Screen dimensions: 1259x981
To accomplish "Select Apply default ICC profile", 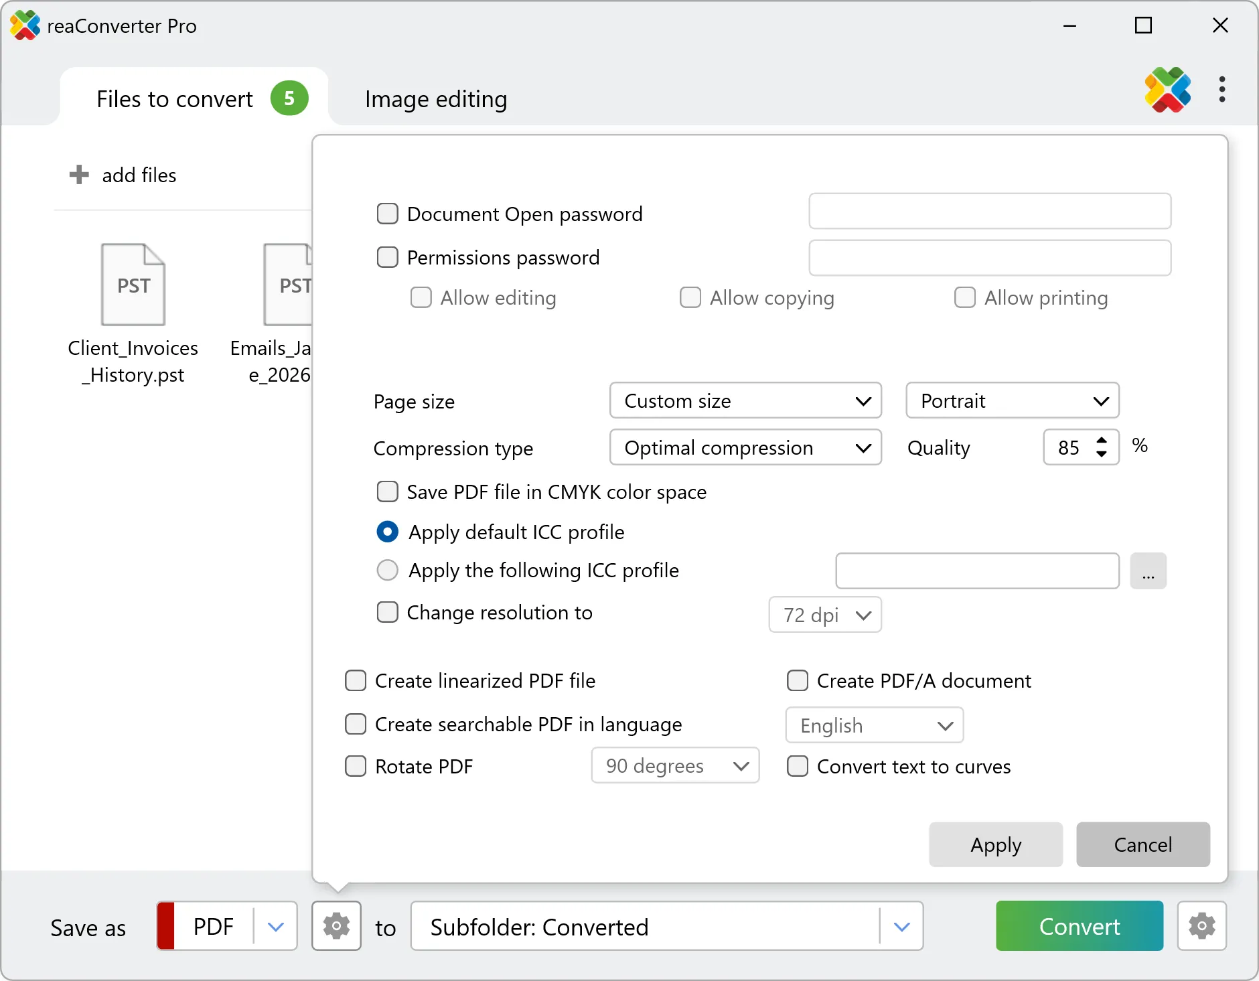I will pos(387,532).
